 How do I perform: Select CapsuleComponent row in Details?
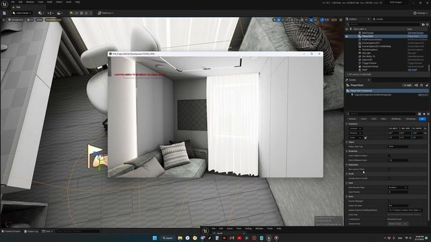(387, 95)
